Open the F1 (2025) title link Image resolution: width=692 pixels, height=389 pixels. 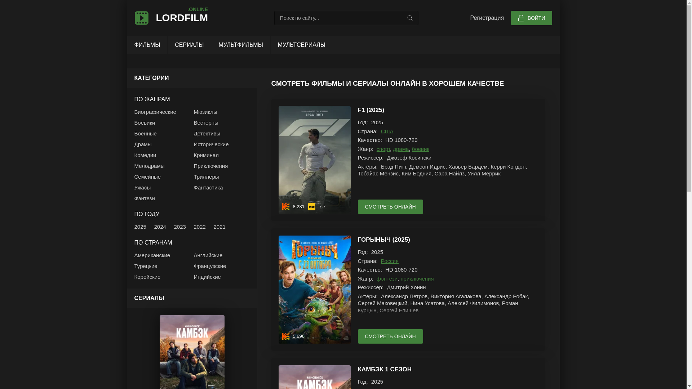tap(371, 110)
